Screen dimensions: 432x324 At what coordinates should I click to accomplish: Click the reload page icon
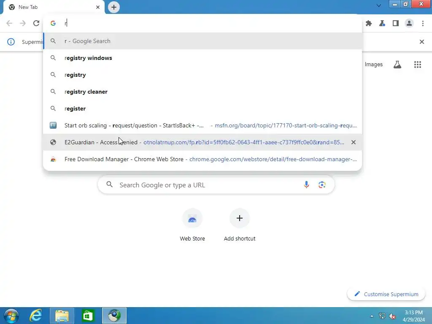coord(36,23)
